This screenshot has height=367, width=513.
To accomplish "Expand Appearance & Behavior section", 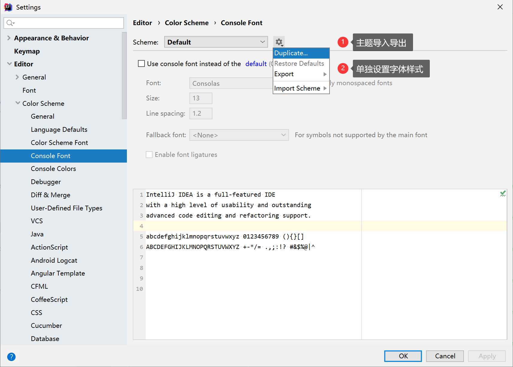I will pyautogui.click(x=9, y=38).
